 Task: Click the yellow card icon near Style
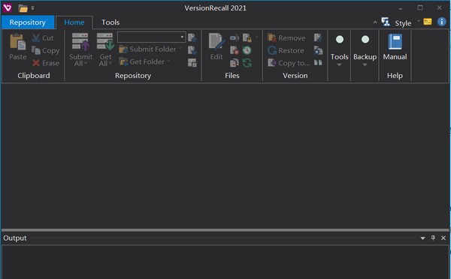pyautogui.click(x=428, y=22)
